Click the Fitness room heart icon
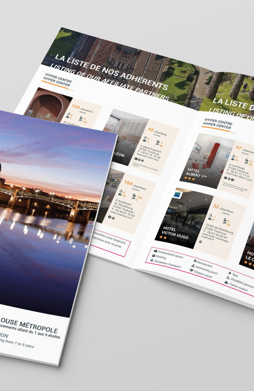 click(191, 270)
